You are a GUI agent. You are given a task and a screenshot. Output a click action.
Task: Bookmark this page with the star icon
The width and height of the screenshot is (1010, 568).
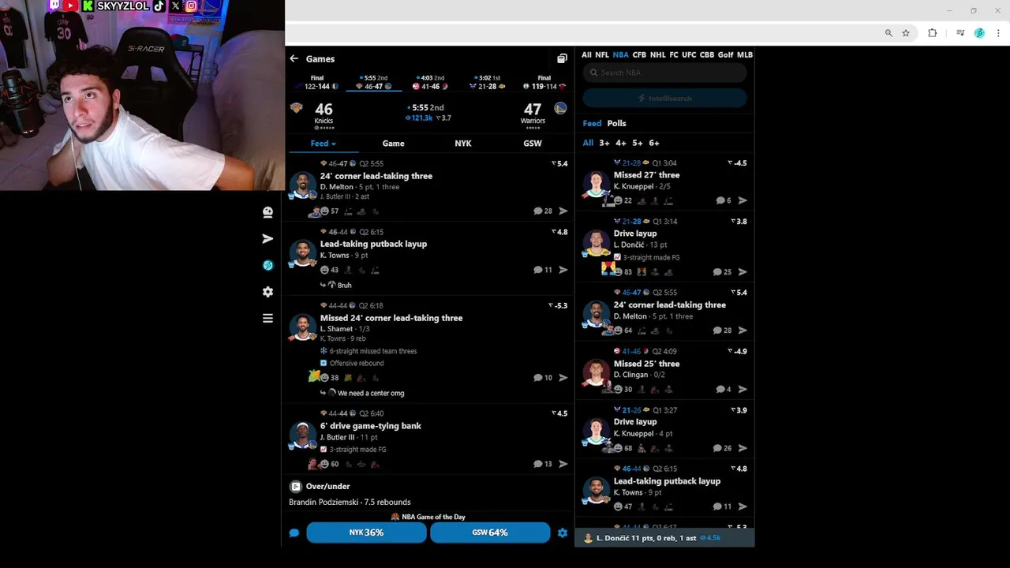click(906, 33)
